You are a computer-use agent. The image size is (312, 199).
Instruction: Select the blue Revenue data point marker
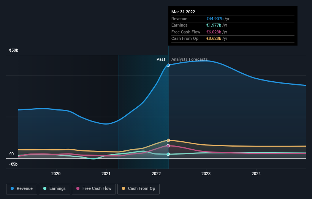[168, 65]
